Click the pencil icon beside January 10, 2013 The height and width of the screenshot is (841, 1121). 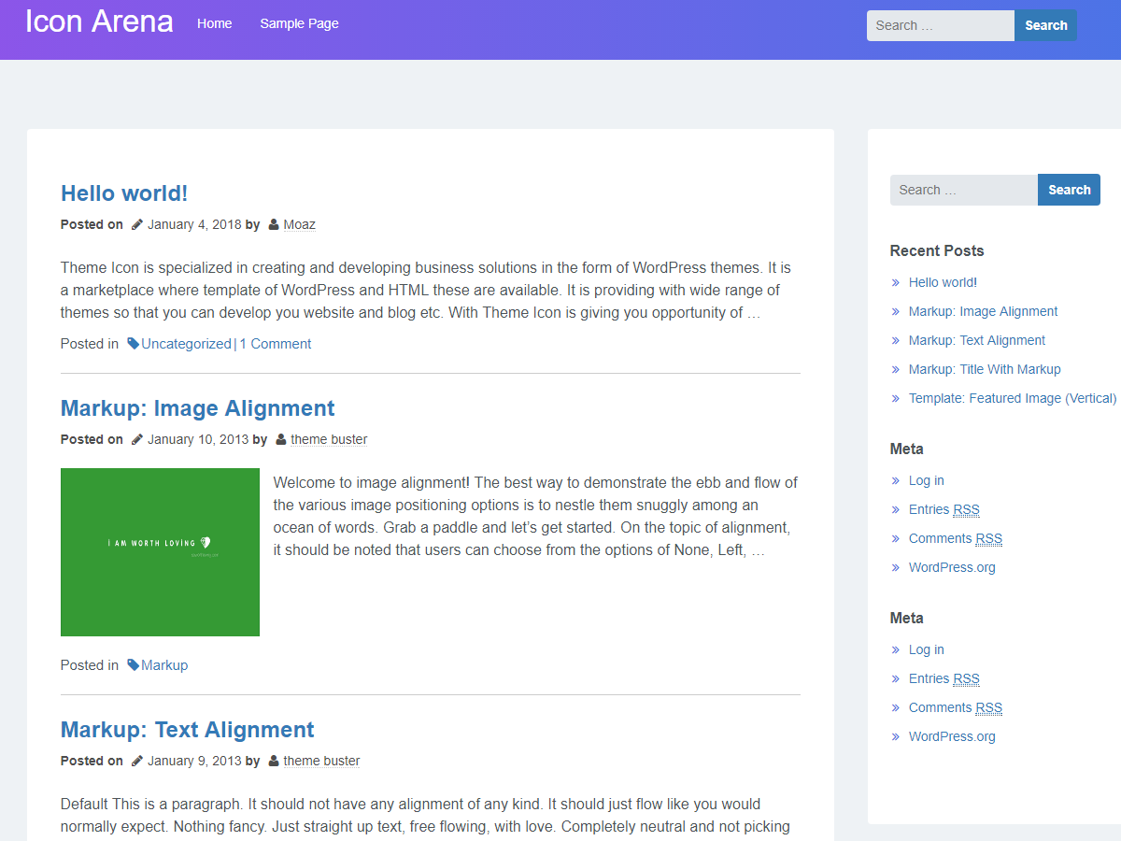[137, 439]
